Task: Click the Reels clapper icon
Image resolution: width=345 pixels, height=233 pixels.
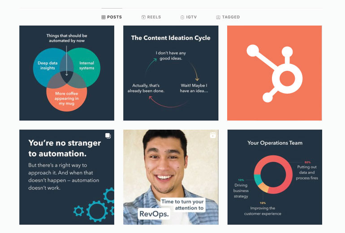Action: pos(143,17)
